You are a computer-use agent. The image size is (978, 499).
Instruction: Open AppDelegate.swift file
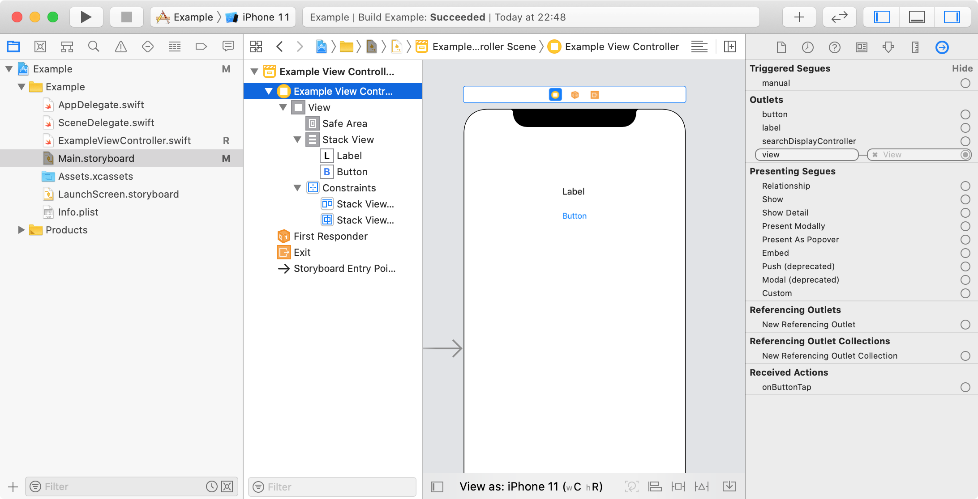pyautogui.click(x=101, y=105)
